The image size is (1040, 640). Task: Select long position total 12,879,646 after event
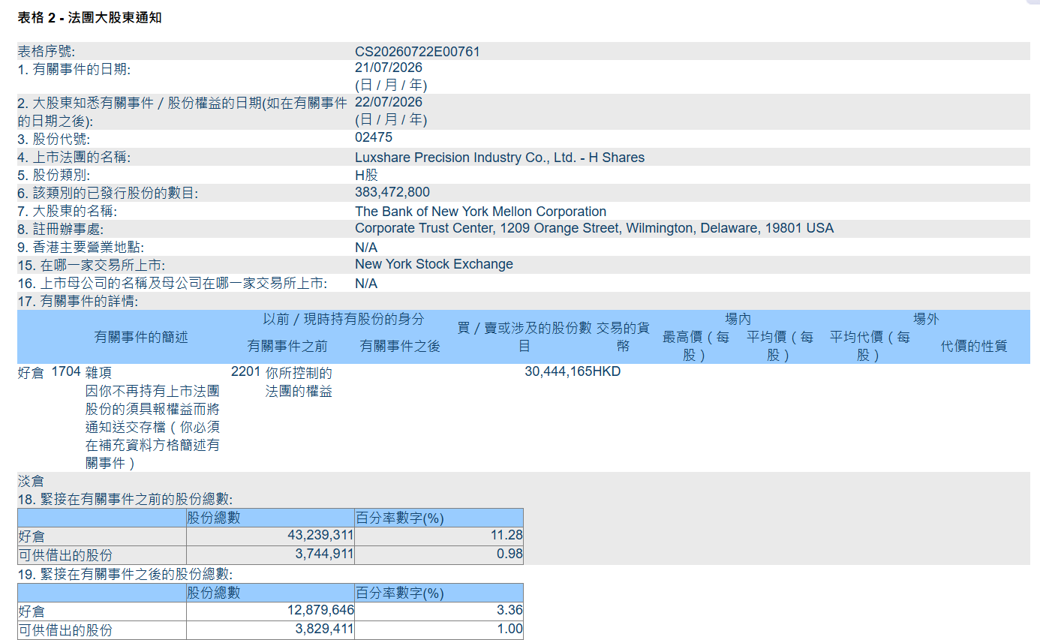[x=320, y=611]
